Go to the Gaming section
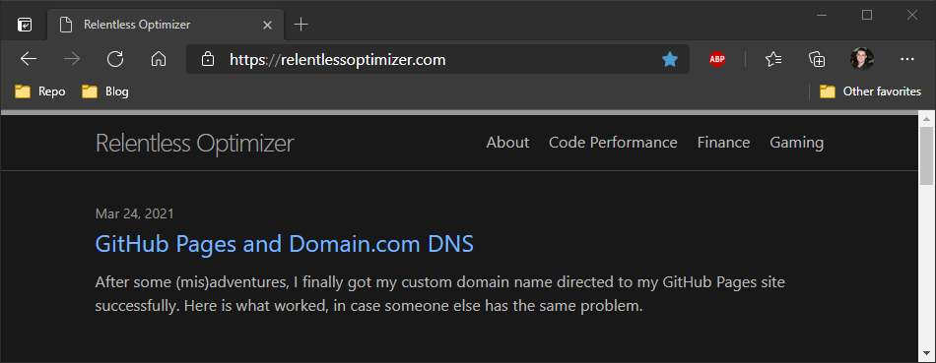The height and width of the screenshot is (363, 936). tap(796, 143)
